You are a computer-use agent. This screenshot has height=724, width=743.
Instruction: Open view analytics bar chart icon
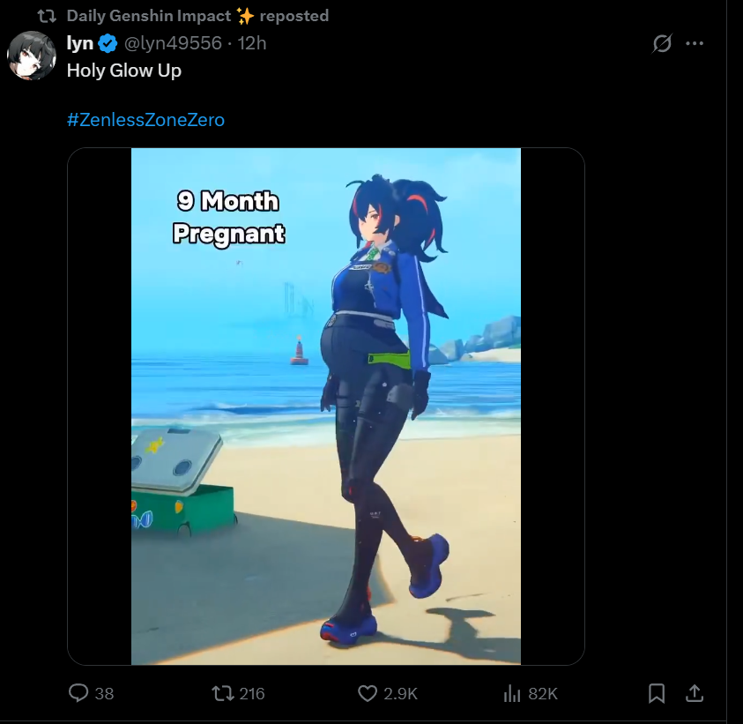512,693
